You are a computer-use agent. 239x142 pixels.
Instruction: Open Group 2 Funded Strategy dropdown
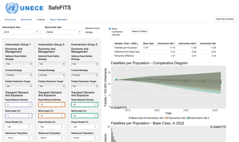click(52, 75)
